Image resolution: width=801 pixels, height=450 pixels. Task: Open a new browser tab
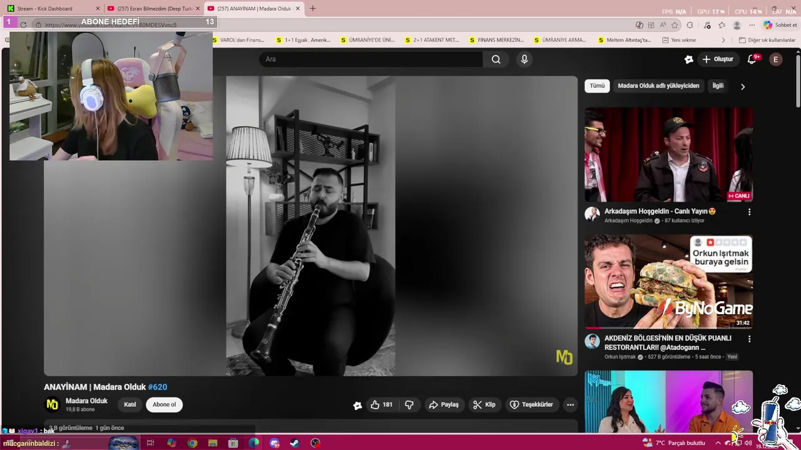(313, 9)
